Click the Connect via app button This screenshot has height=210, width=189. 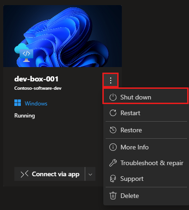tap(50, 174)
